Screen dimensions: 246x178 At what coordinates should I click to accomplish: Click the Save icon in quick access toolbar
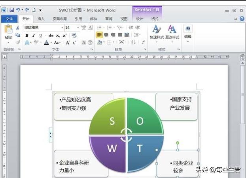click(x=11, y=9)
